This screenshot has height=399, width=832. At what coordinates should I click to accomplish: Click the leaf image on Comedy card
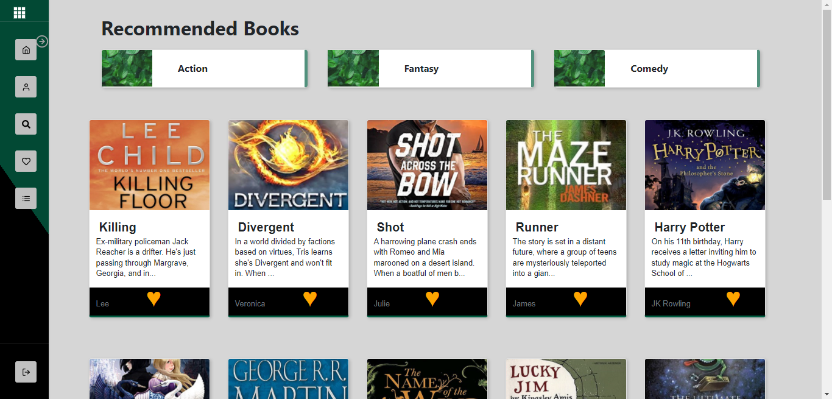click(580, 68)
